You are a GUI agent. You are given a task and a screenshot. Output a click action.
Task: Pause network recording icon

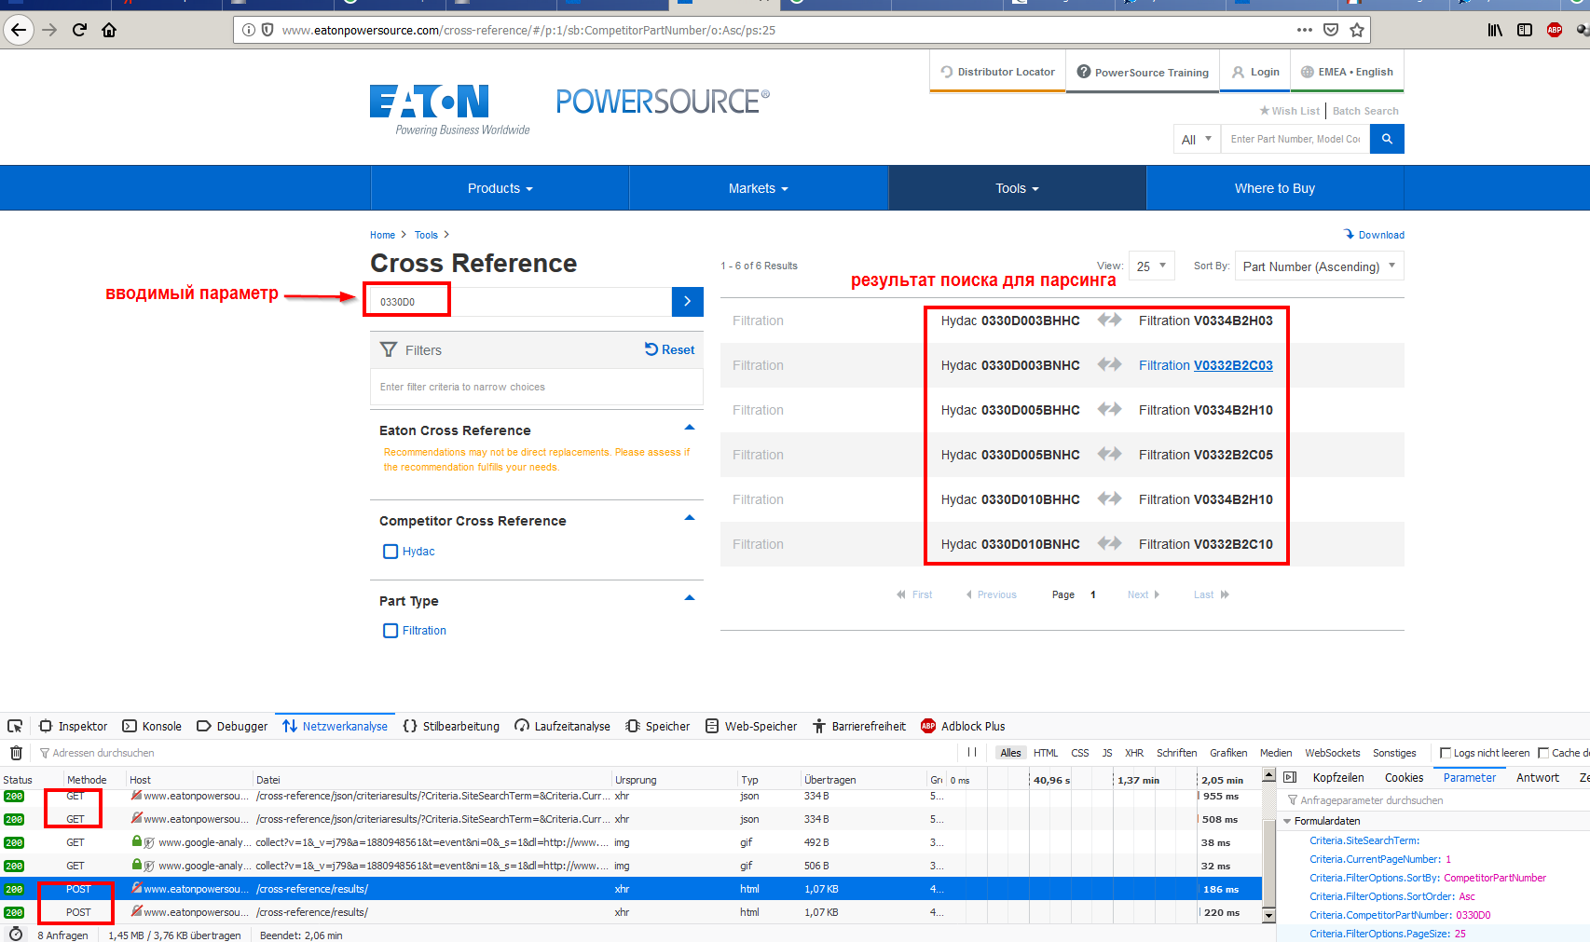click(x=972, y=753)
